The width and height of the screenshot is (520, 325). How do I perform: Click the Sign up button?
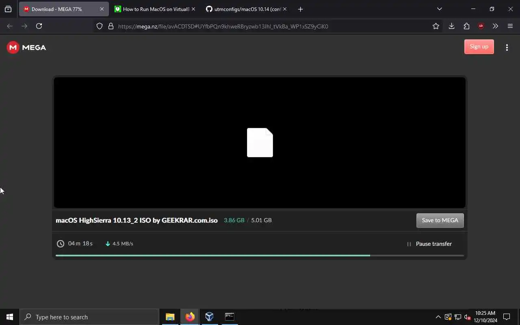pos(479,47)
